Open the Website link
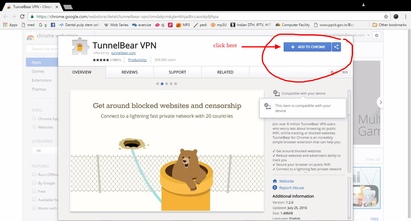The height and width of the screenshot is (221, 411). point(286,181)
